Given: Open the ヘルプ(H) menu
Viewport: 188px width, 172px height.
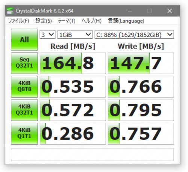Looking at the screenshot, I should tap(91, 21).
